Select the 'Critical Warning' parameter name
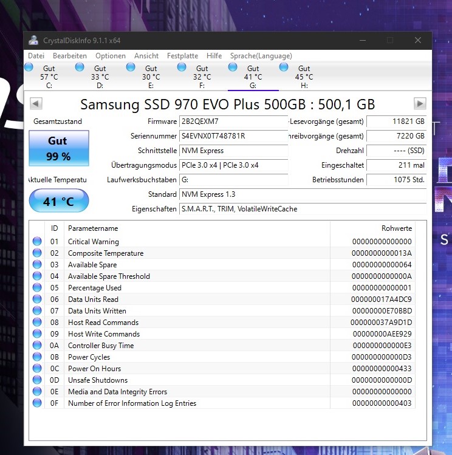The height and width of the screenshot is (455, 452). [94, 242]
